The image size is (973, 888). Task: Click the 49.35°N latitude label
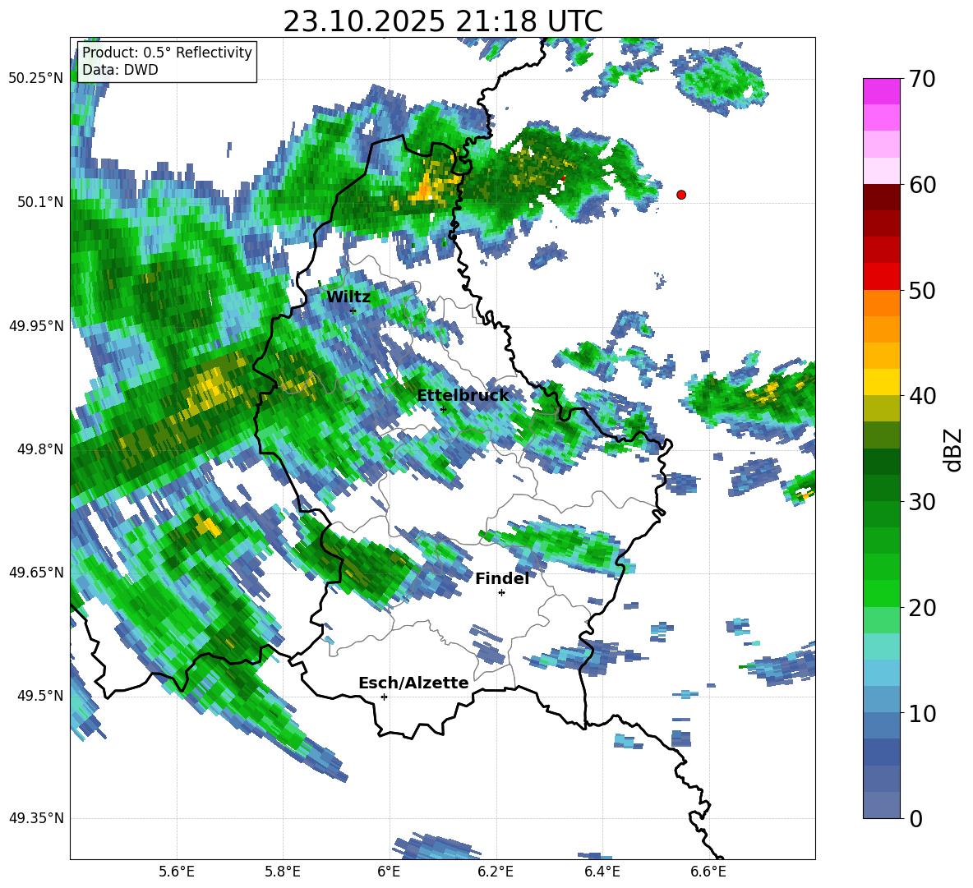[x=36, y=818]
